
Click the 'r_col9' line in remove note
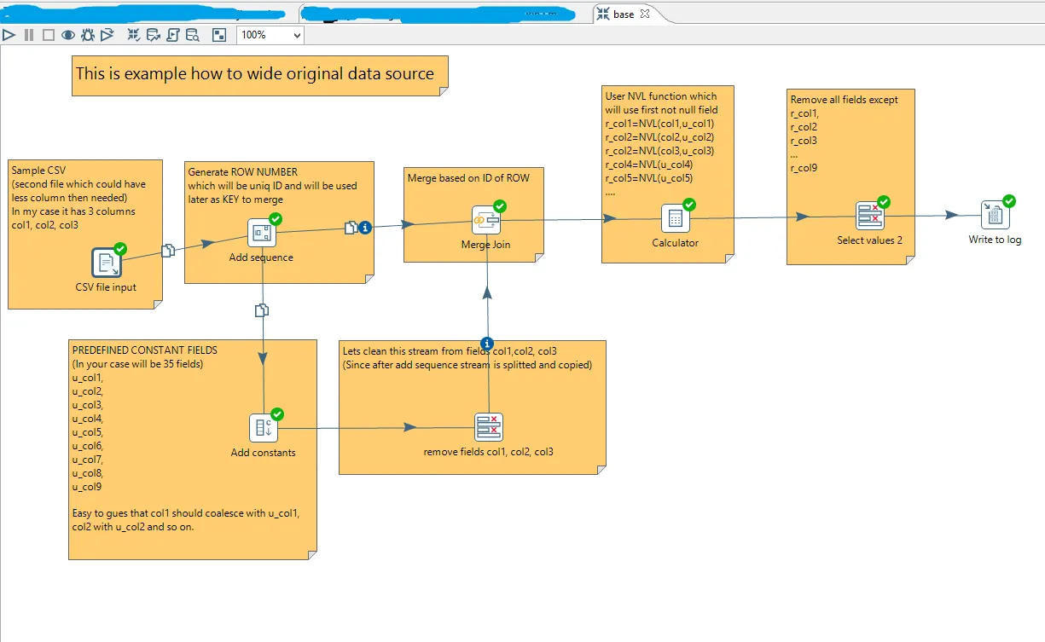[804, 168]
